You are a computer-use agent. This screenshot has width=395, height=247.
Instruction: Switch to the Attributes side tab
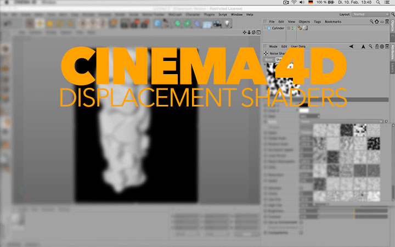click(x=392, y=52)
